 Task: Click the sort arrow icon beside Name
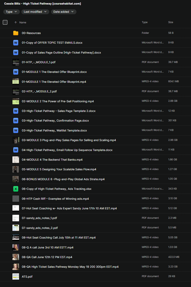click(16, 23)
